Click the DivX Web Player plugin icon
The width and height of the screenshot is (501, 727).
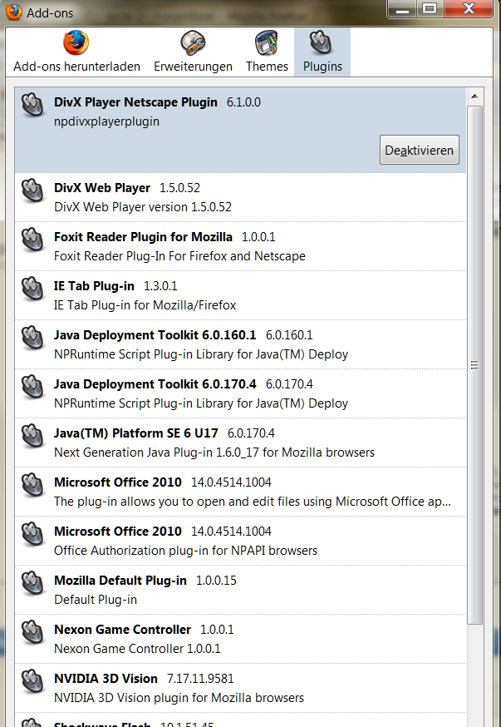pyautogui.click(x=32, y=190)
